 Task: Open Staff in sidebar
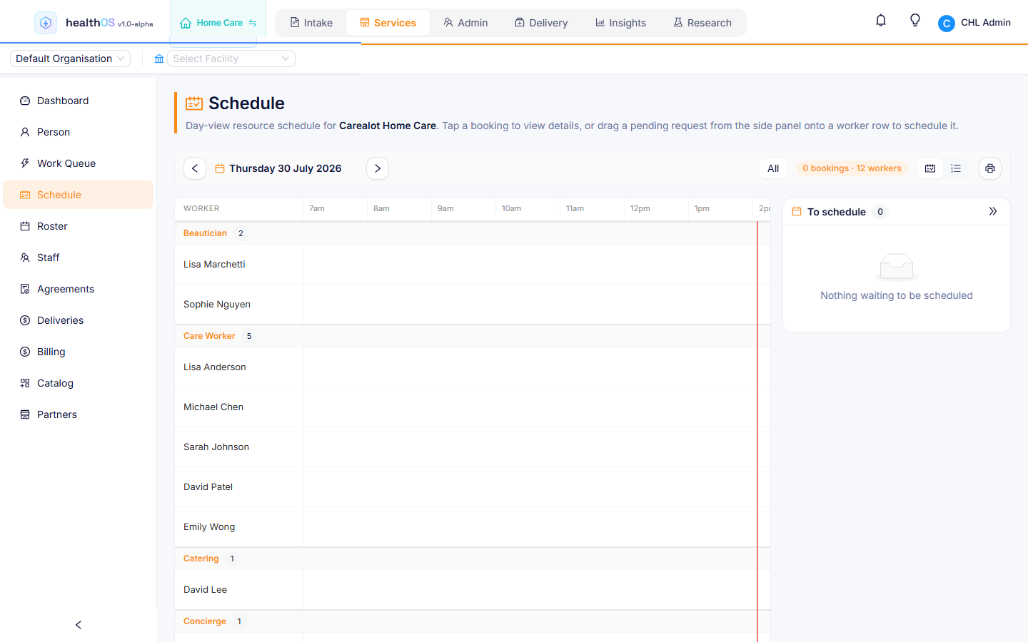pos(78,258)
